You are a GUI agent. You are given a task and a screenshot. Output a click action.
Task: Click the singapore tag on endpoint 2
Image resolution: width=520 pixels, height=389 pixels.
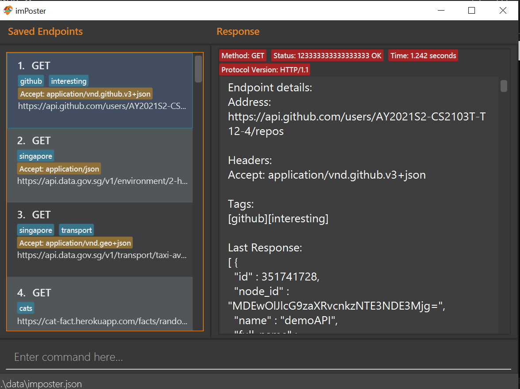pyautogui.click(x=35, y=156)
